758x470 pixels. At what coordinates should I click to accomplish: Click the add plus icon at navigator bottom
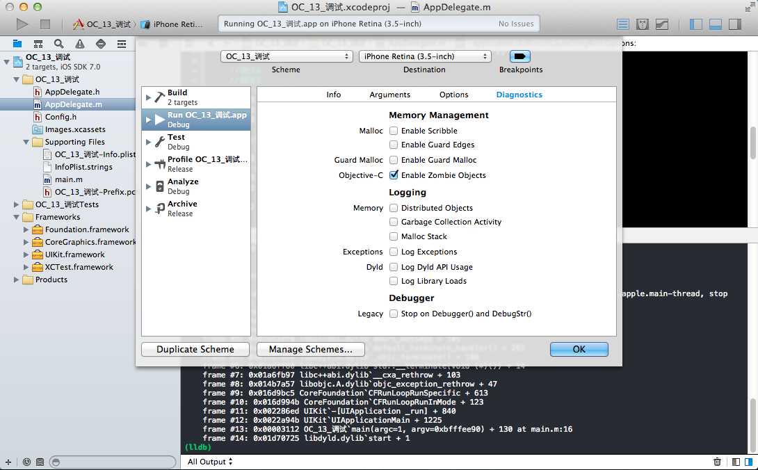[x=8, y=462]
